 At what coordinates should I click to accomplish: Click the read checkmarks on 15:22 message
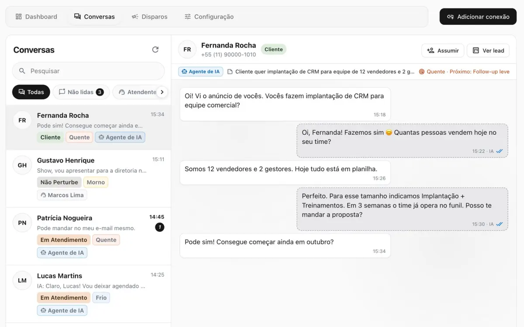click(500, 151)
